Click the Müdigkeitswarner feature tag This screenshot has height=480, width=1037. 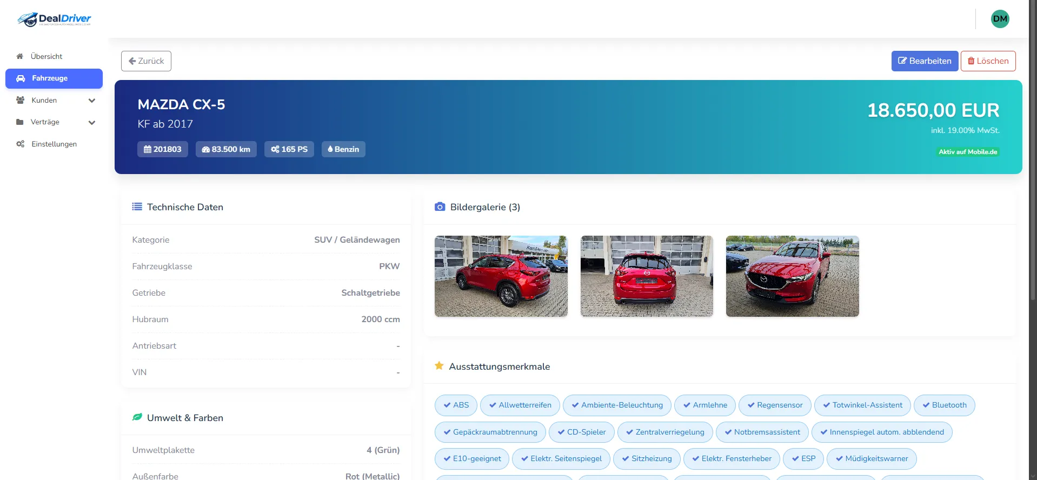pyautogui.click(x=872, y=459)
